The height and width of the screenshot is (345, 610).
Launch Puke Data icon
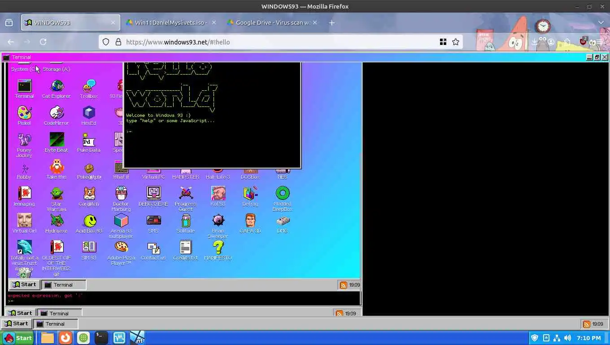pyautogui.click(x=89, y=143)
